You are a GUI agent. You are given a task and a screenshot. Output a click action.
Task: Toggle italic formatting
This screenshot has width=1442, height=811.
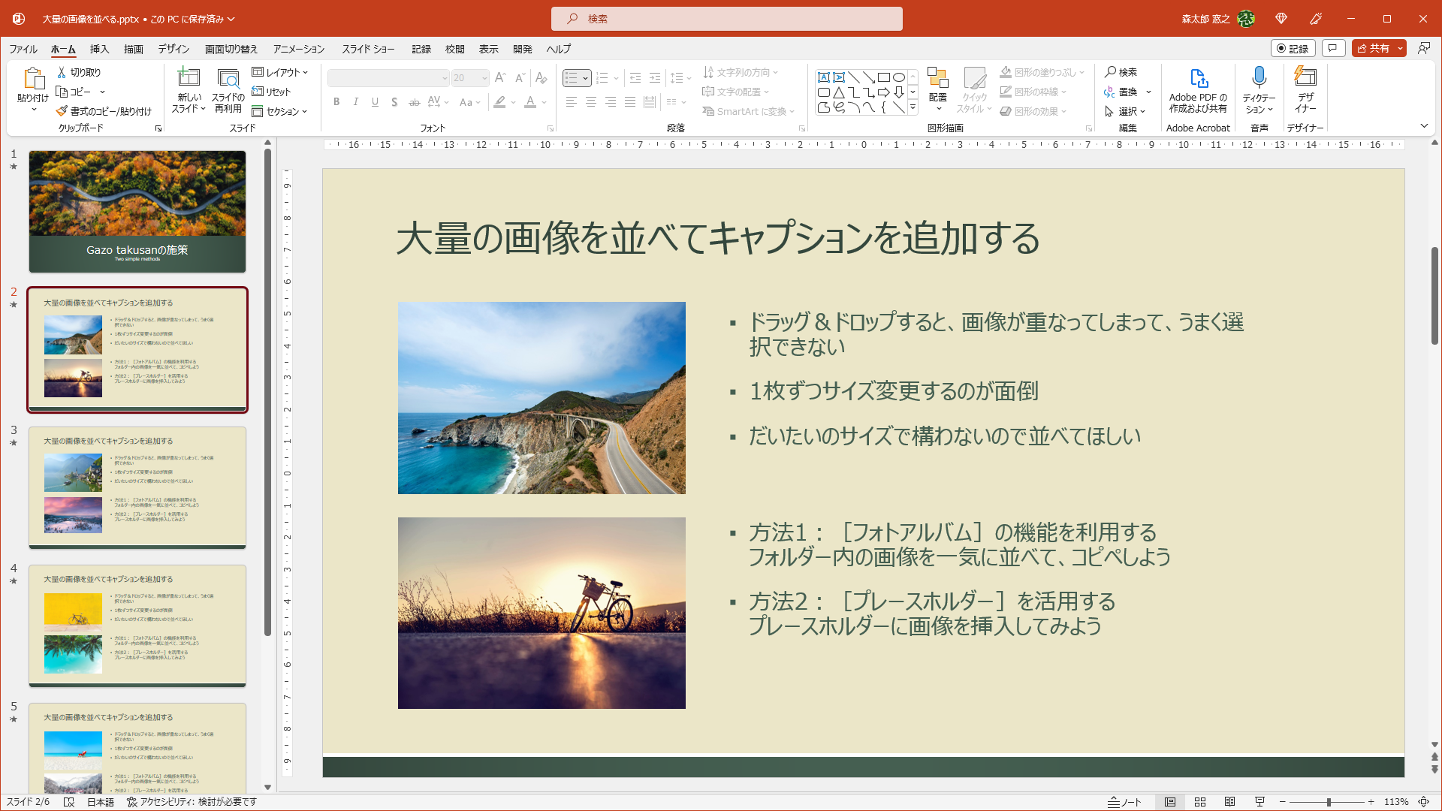[x=356, y=102]
